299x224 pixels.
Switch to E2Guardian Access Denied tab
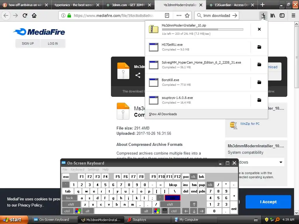click(232, 5)
